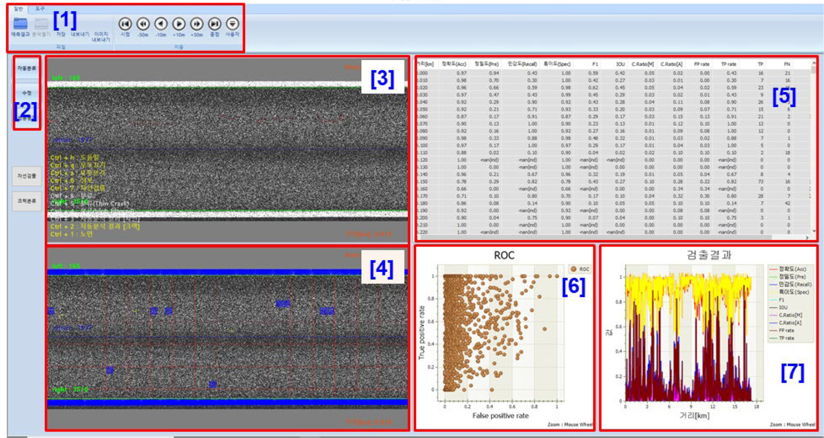Screen dimensions: 824x438
Task: Click the 크랙분류 button
Action: pyautogui.click(x=27, y=201)
